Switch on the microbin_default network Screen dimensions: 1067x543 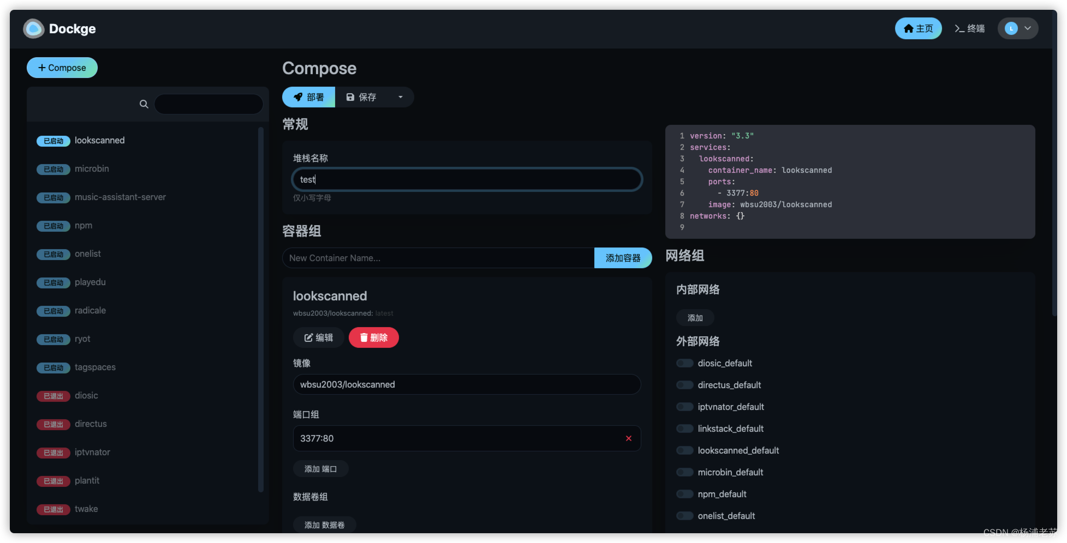[684, 472]
